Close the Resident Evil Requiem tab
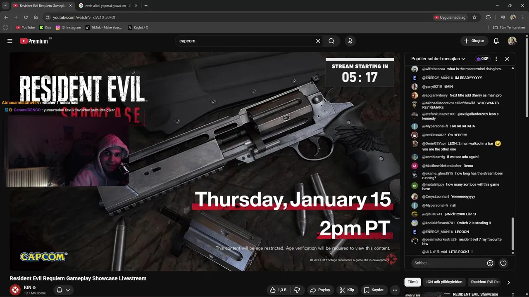529x297 pixels. (x=70, y=5)
